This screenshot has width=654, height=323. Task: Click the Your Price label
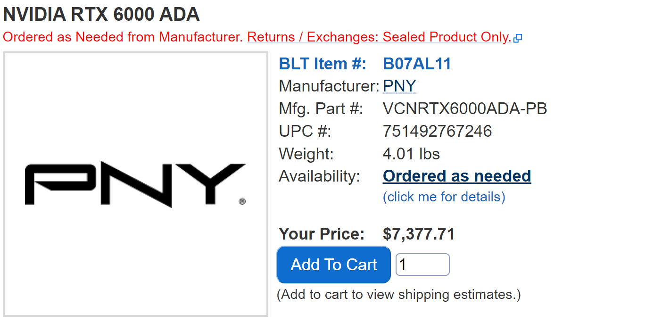(322, 234)
